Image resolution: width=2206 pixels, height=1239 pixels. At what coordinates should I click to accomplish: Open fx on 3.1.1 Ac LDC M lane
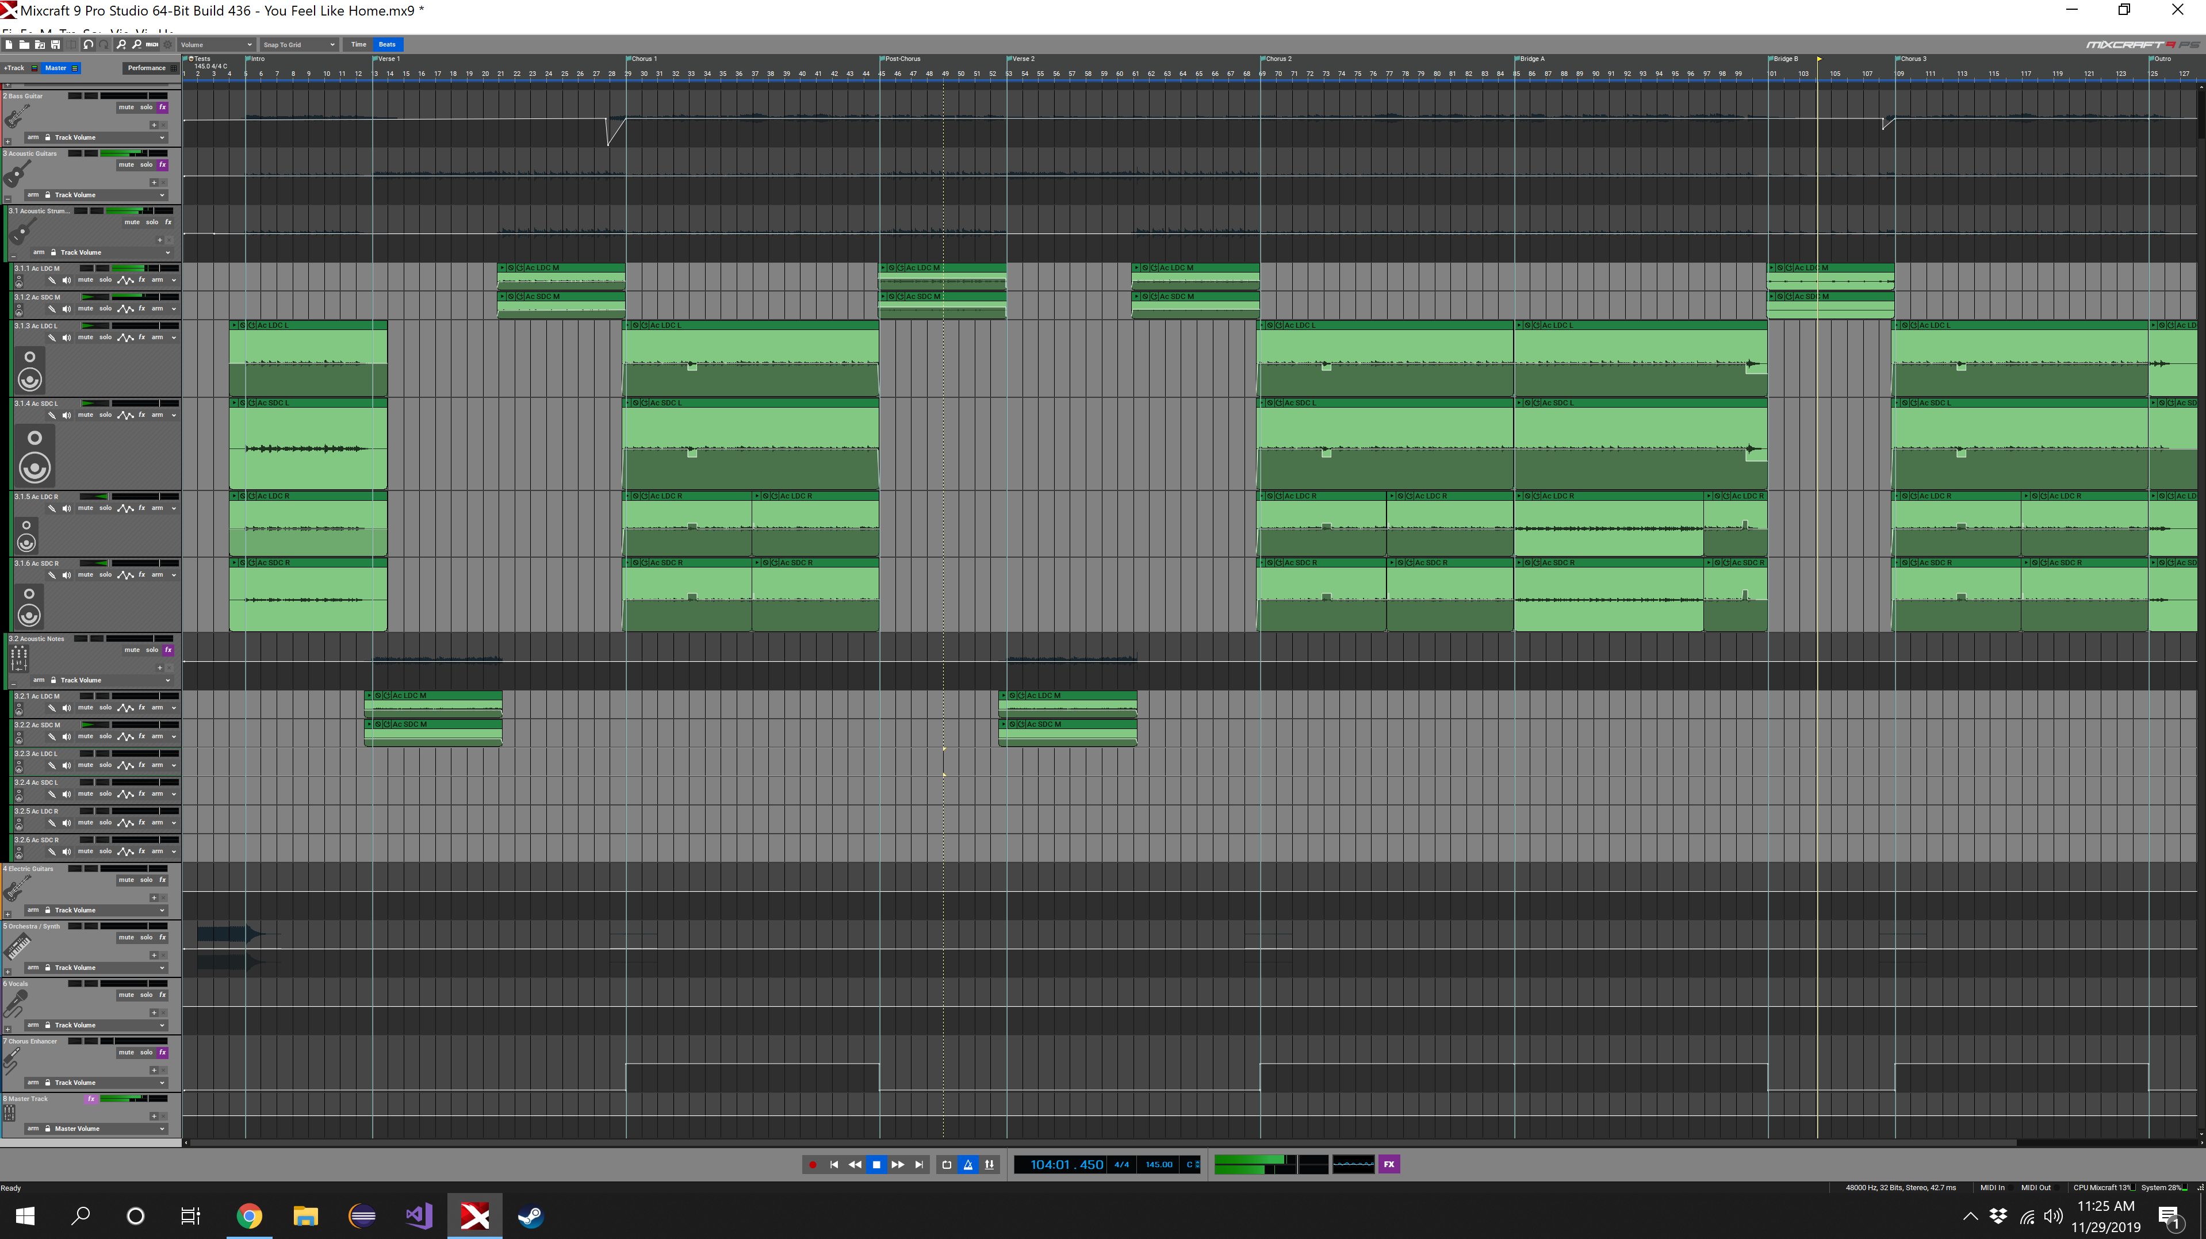(142, 280)
